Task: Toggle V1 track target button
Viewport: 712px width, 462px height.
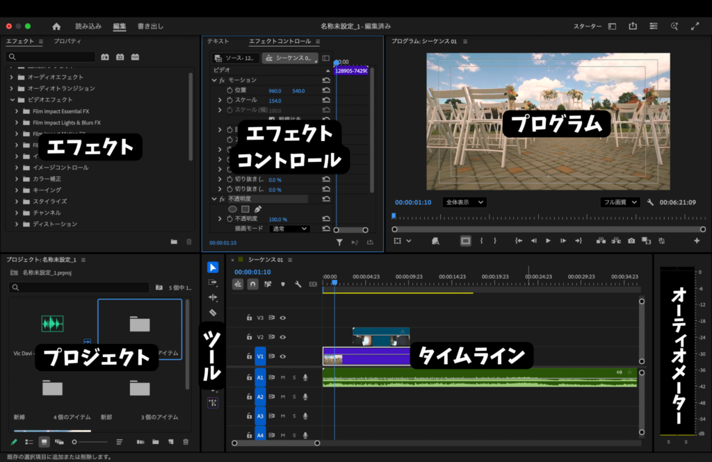Action: 260,356
